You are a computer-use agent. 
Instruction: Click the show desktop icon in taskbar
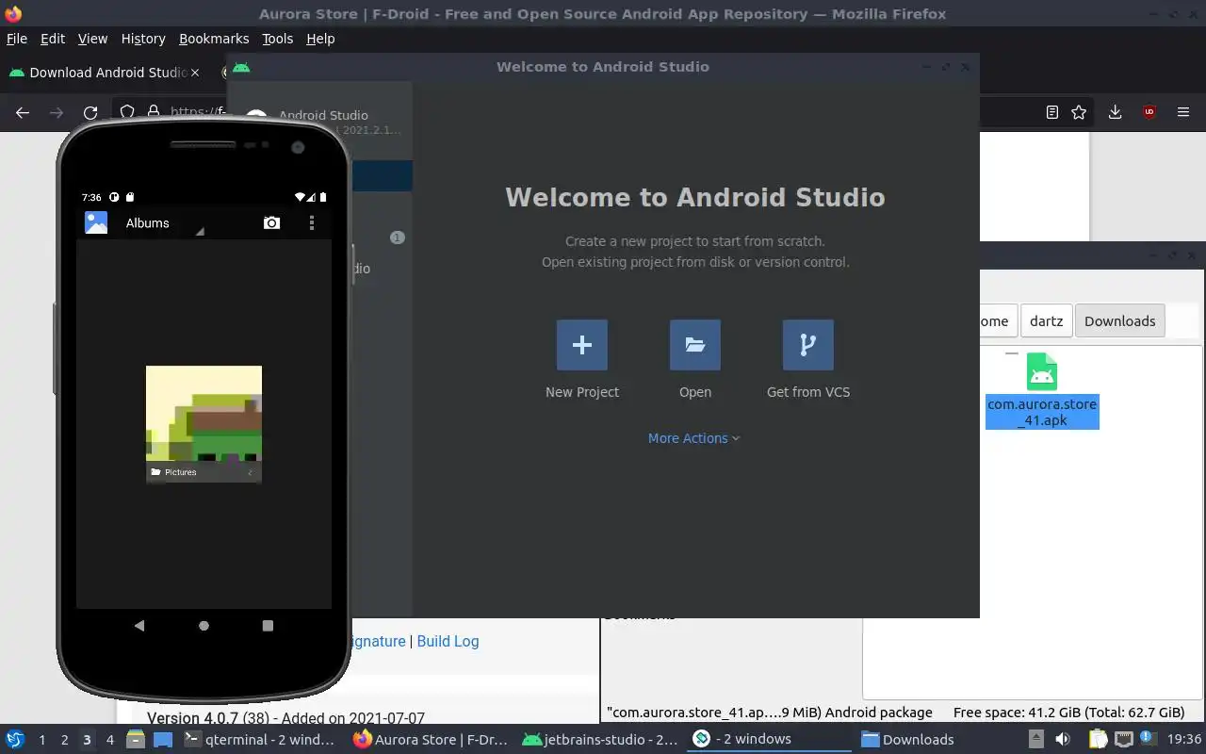point(163,740)
